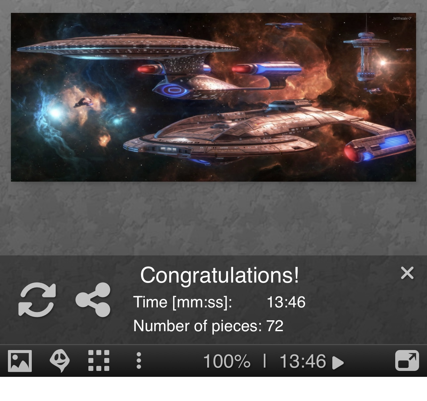Click the 100% completion indicator
427x401 pixels.
tap(227, 361)
